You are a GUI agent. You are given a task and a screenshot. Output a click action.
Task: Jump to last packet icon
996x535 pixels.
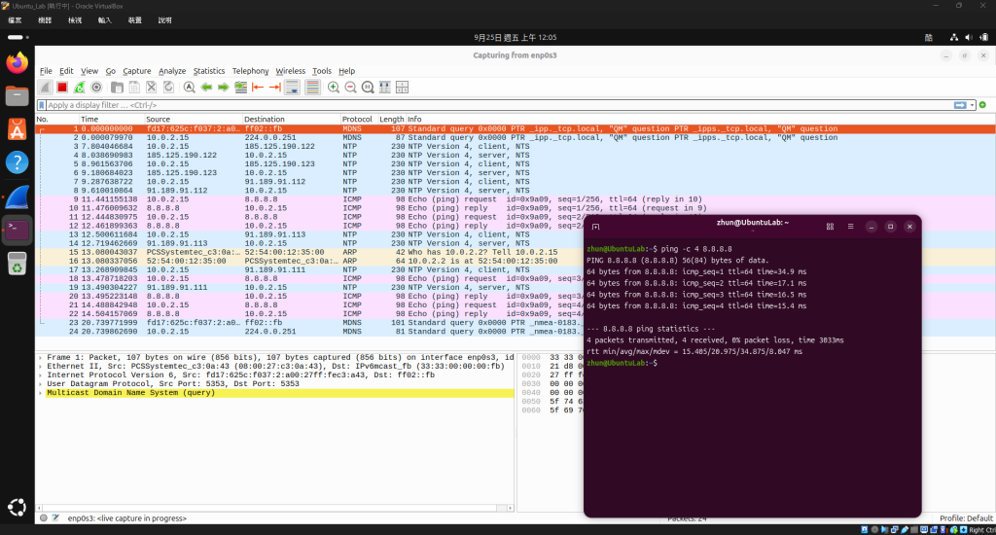275,87
